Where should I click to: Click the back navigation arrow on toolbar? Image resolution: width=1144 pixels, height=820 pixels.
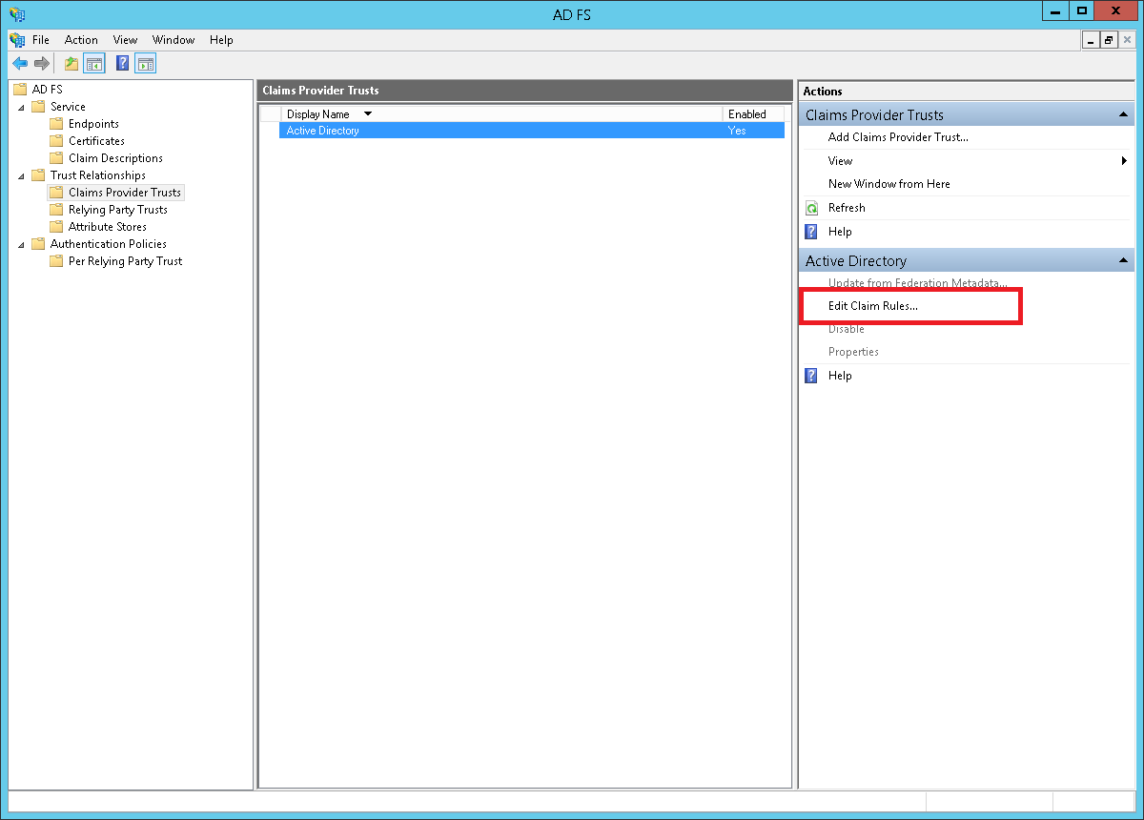(20, 63)
